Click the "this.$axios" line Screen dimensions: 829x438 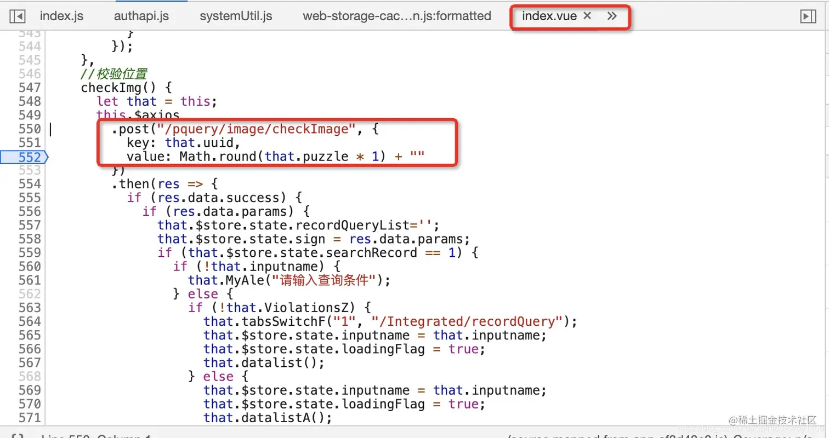click(x=138, y=115)
